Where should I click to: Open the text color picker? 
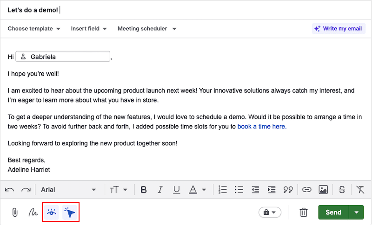(x=197, y=190)
